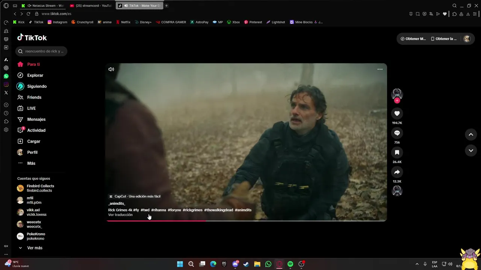The image size is (481, 270).
Task: Like the video with the heart icon
Action: click(397, 113)
